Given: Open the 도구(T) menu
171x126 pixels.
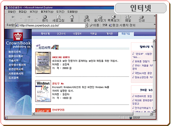Looking at the screenshot, I should [60, 12].
